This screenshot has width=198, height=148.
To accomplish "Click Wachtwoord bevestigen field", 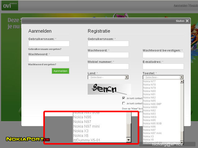I will (163, 55).
